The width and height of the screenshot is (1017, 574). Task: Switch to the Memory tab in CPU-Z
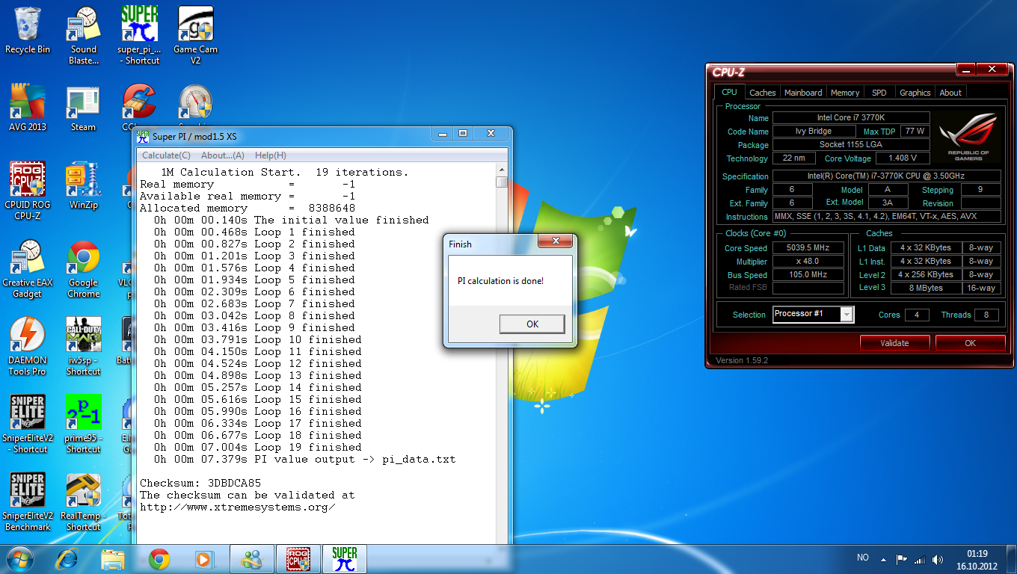[845, 93]
